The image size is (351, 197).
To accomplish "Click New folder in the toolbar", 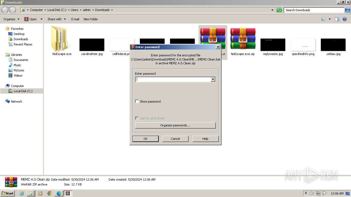I will 91,19.
